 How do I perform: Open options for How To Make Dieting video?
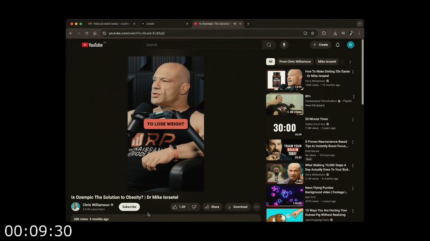tap(353, 72)
